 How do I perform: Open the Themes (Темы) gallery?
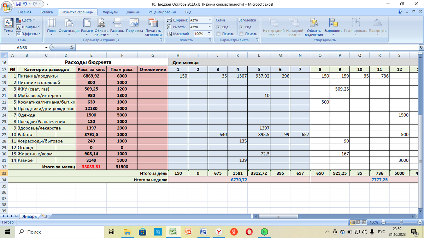coord(8,26)
